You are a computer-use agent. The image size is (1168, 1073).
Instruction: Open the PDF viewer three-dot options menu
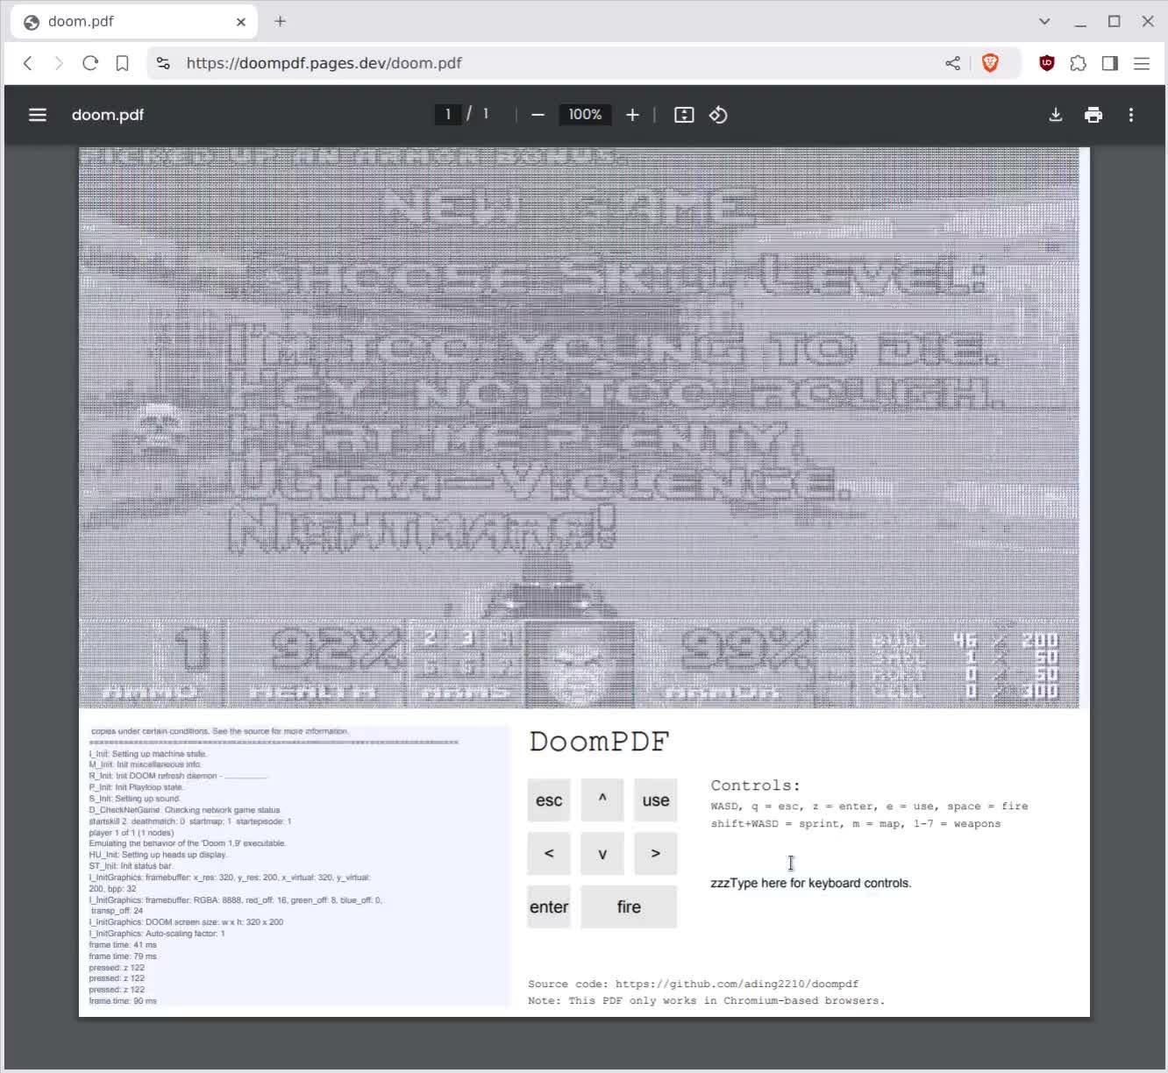(x=1132, y=114)
